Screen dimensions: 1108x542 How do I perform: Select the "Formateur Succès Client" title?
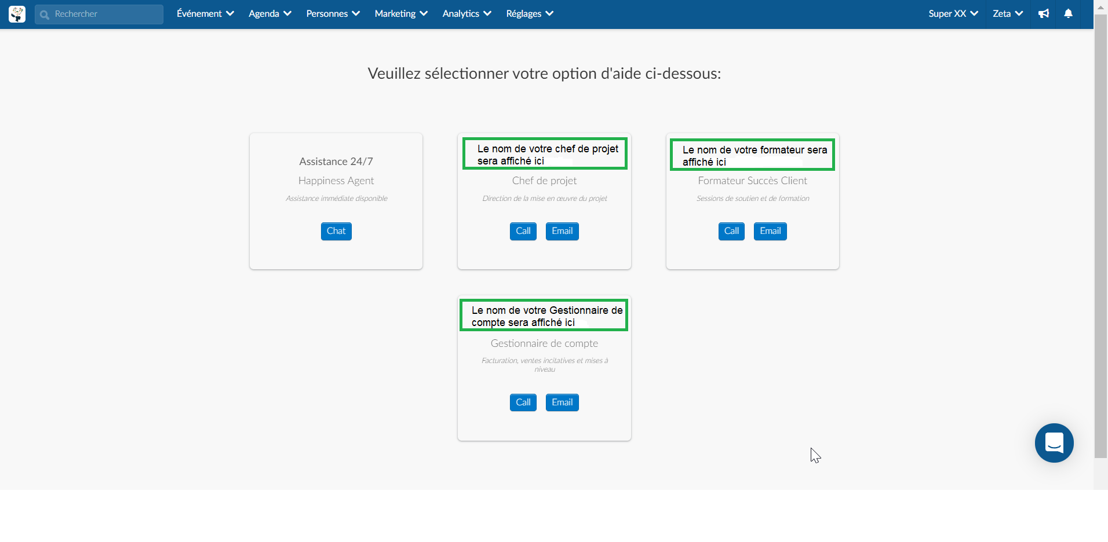[x=752, y=181]
